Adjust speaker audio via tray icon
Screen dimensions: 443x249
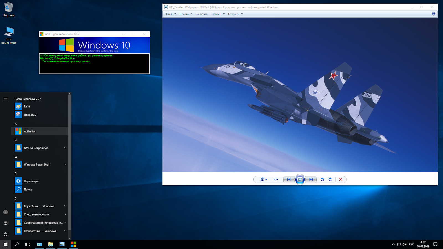[404, 244]
